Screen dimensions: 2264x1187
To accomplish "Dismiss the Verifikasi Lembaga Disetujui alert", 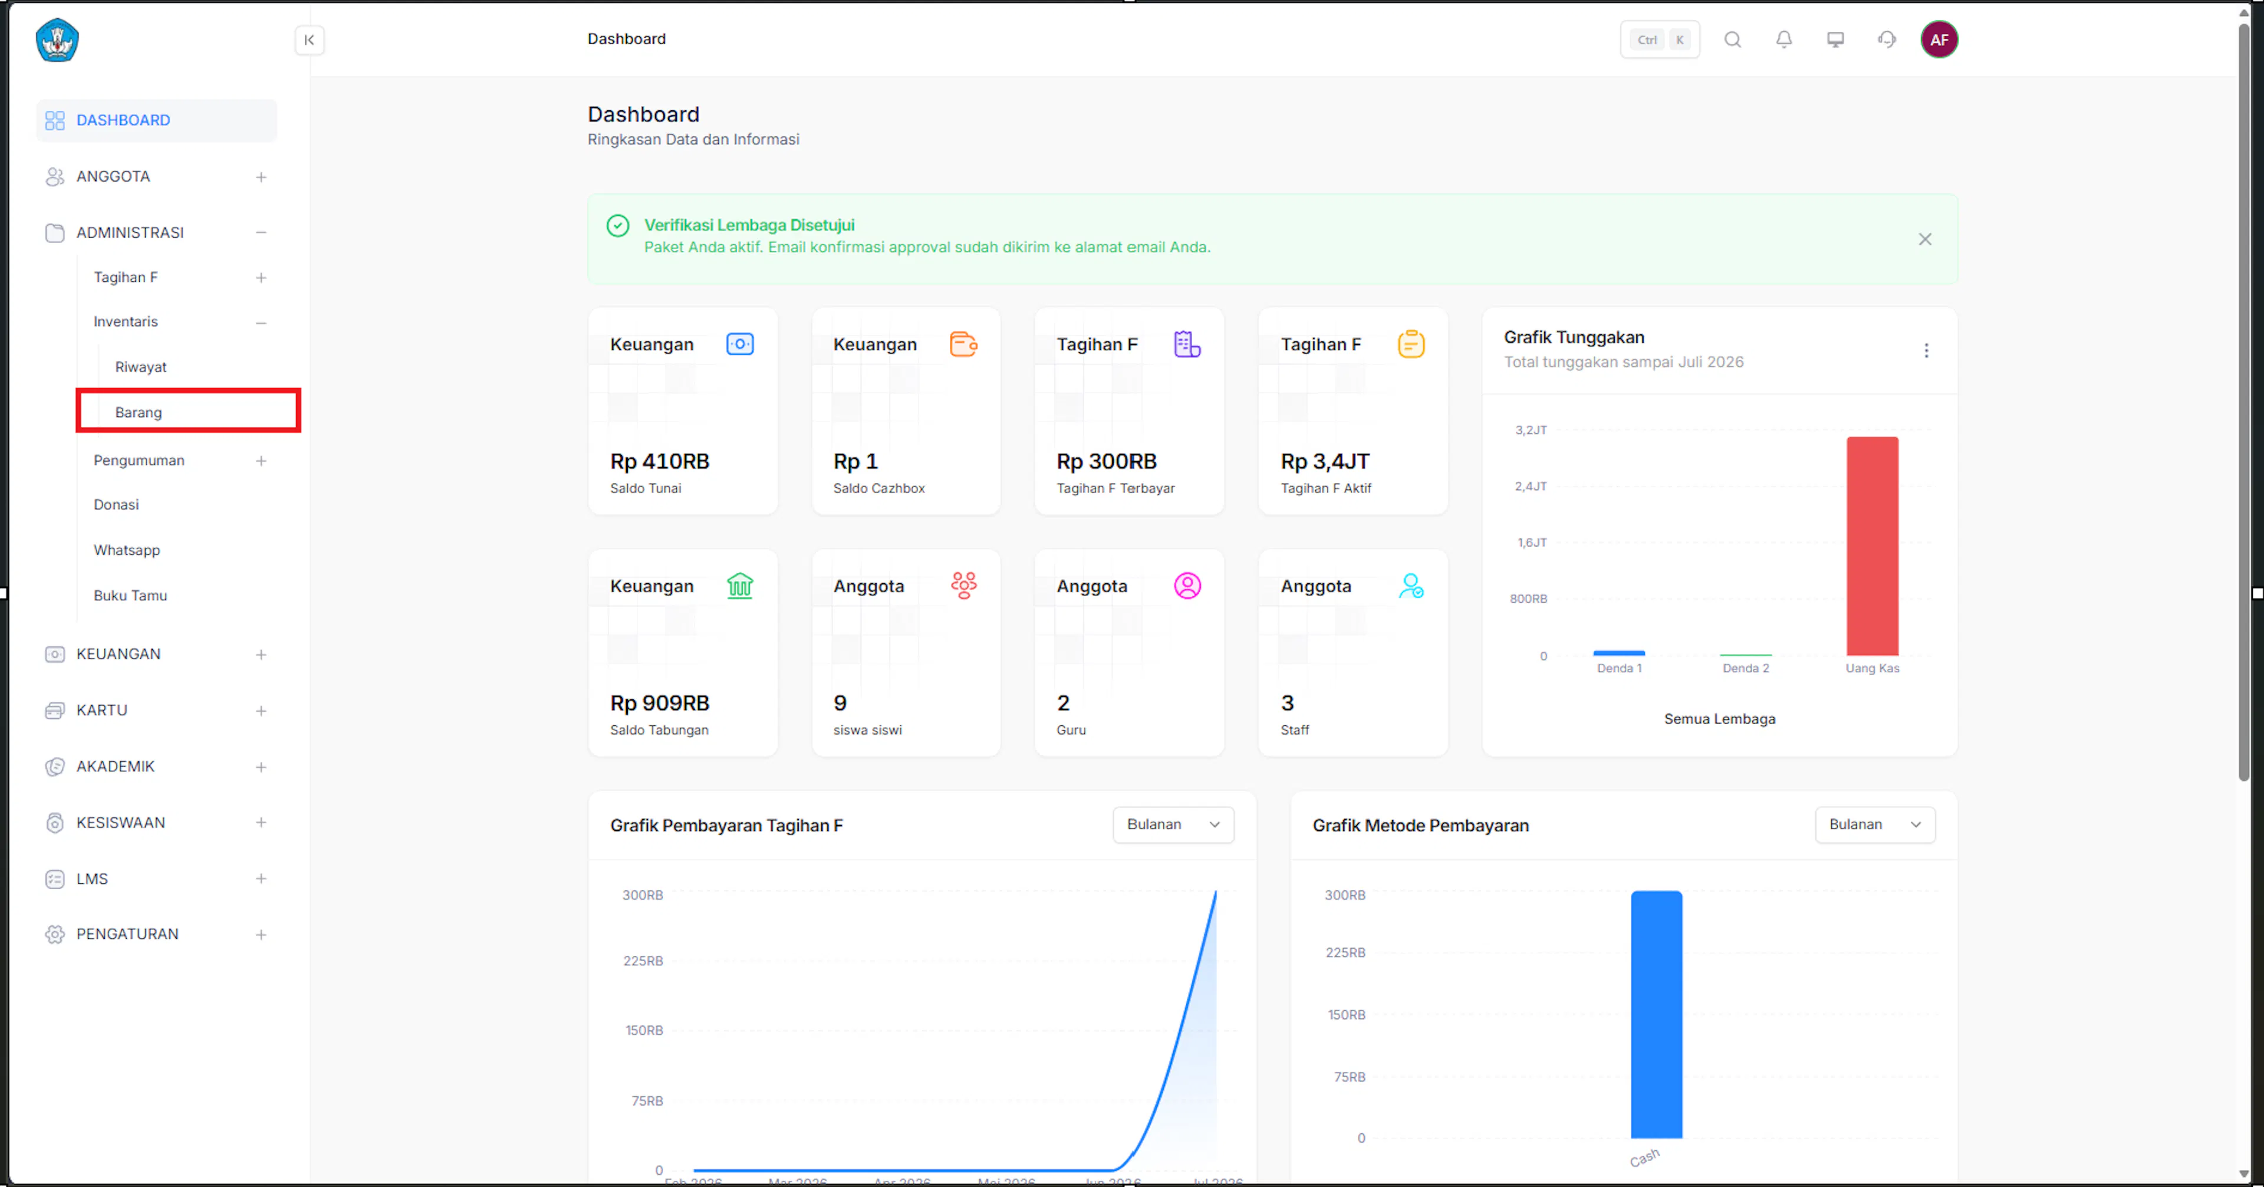I will tap(1925, 239).
